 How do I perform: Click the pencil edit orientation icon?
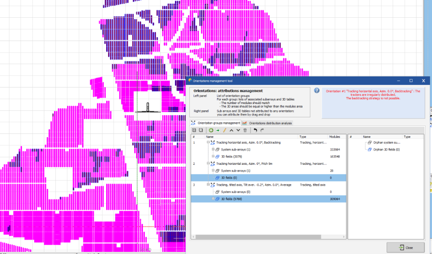[x=224, y=130]
